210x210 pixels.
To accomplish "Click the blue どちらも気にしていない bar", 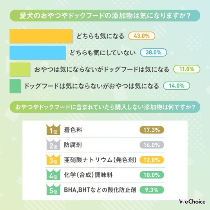I will pyautogui.click(x=38, y=52).
